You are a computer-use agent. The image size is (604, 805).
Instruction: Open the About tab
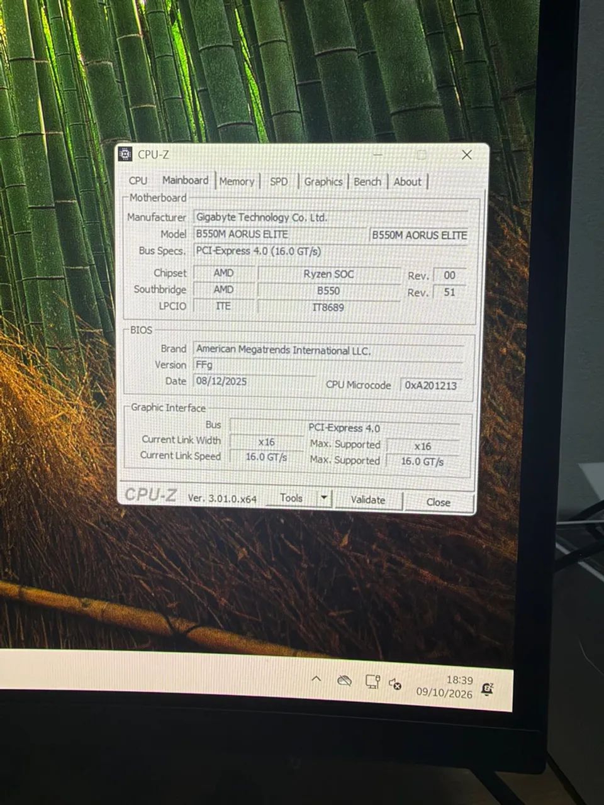pos(408,182)
